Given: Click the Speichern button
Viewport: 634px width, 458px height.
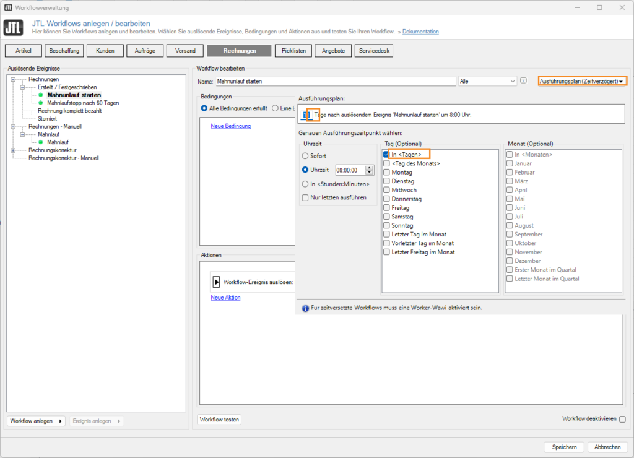Looking at the screenshot, I should (563, 446).
